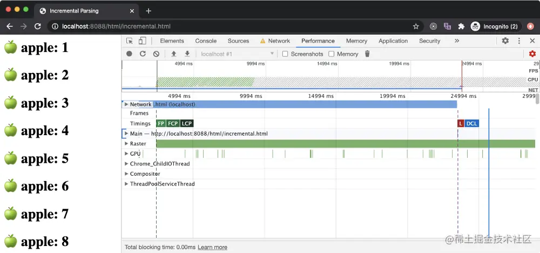Open the Incognito (2) profile button
The height and width of the screenshot is (253, 540).
pyautogui.click(x=495, y=26)
